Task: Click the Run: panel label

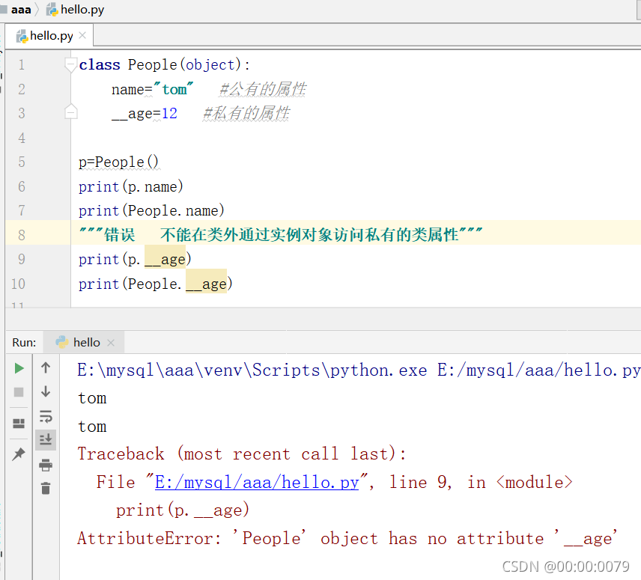Action: click(x=24, y=342)
